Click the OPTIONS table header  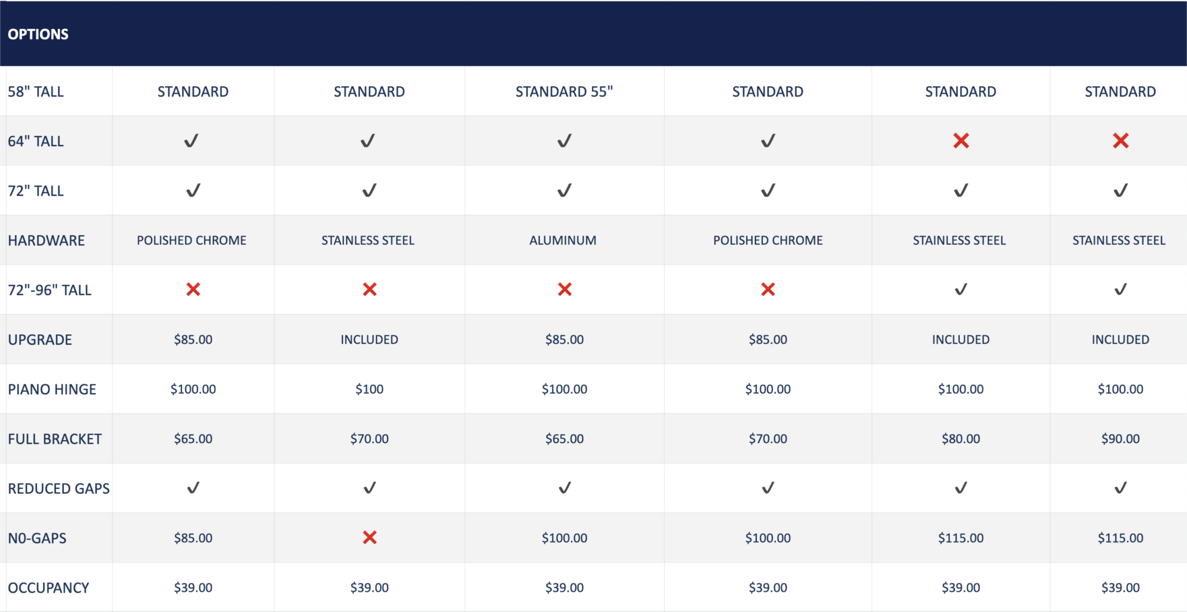pyautogui.click(x=38, y=34)
